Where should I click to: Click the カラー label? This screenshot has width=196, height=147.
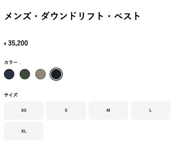point(11,62)
